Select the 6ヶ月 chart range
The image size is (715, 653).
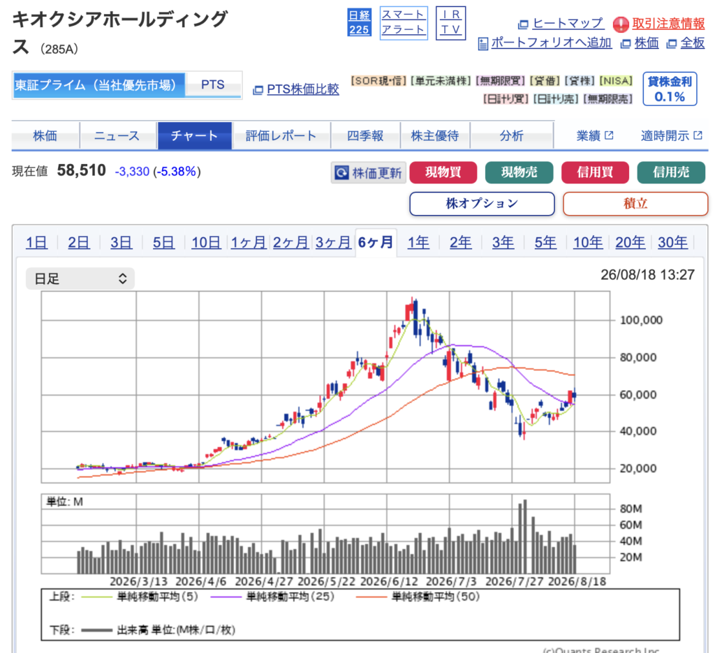[376, 242]
